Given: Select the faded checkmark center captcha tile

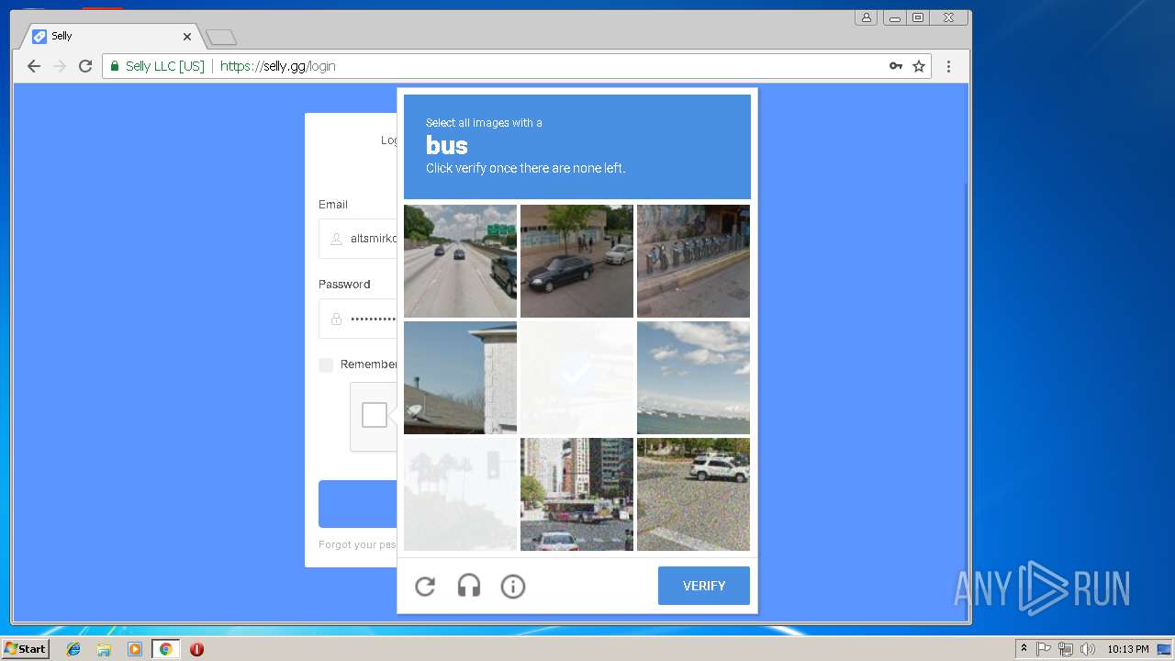Looking at the screenshot, I should pyautogui.click(x=576, y=377).
